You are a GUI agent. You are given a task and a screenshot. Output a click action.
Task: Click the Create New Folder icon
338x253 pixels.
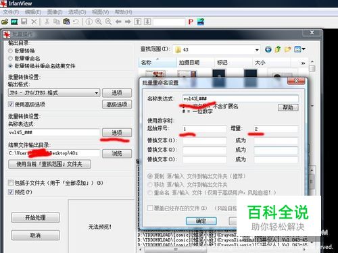(x=287, y=49)
